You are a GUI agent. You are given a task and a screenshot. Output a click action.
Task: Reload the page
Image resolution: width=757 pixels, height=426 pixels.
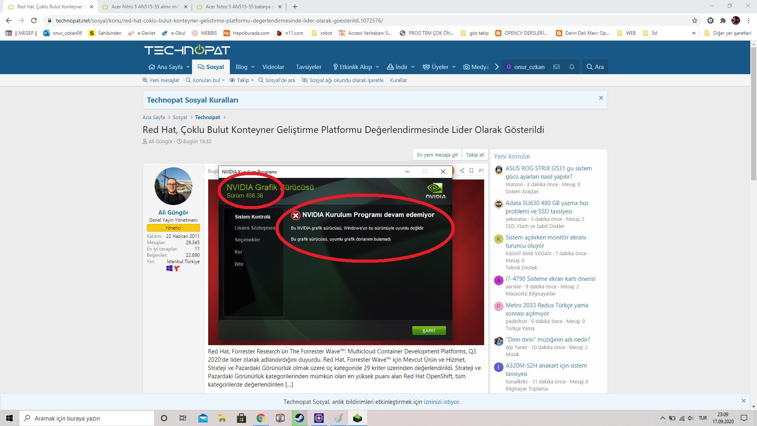tap(34, 21)
